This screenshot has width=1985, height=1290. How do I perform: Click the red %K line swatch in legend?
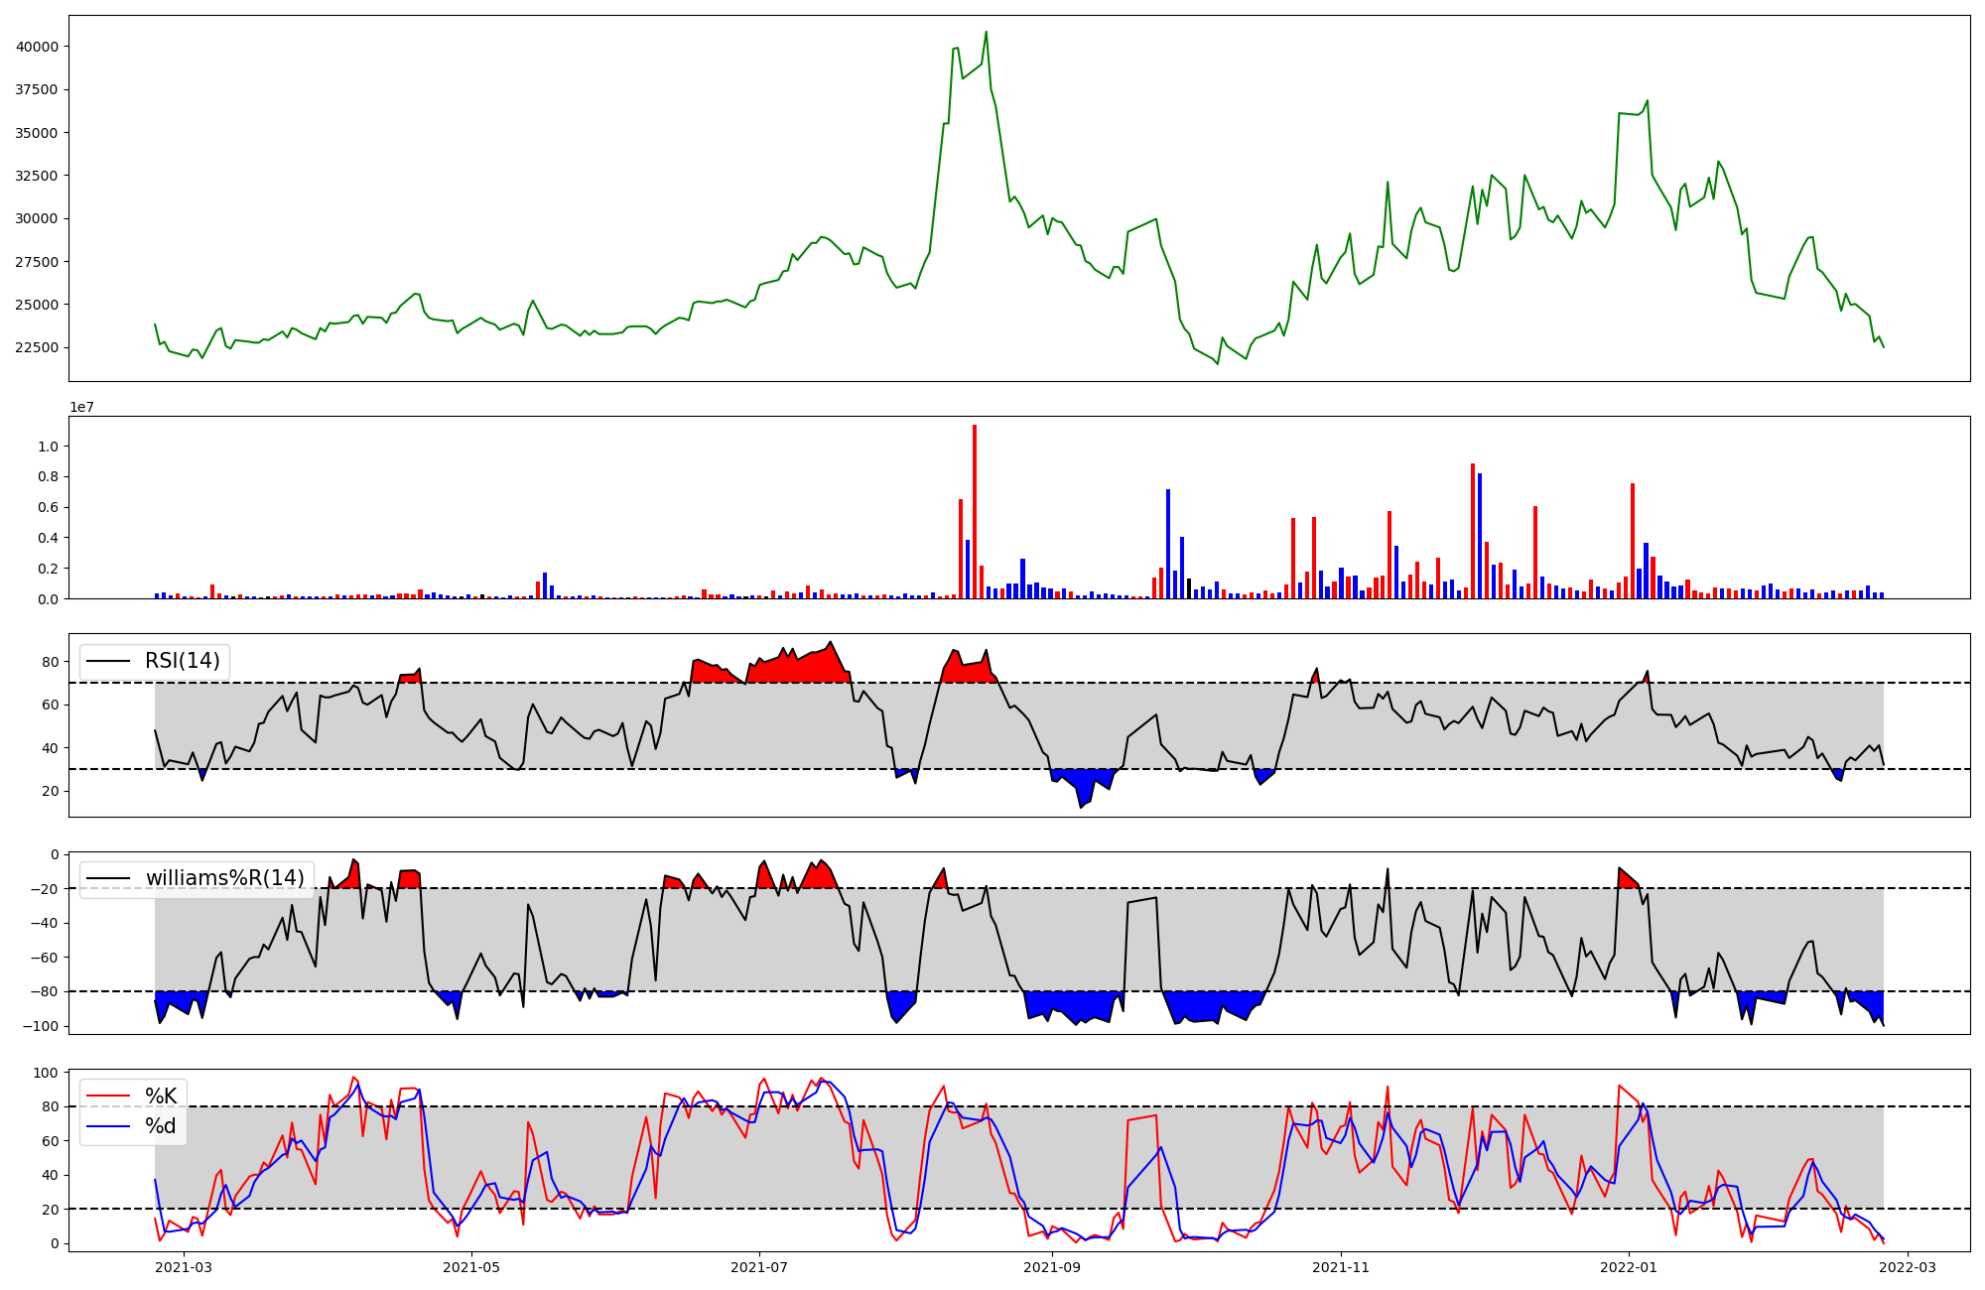point(108,1096)
